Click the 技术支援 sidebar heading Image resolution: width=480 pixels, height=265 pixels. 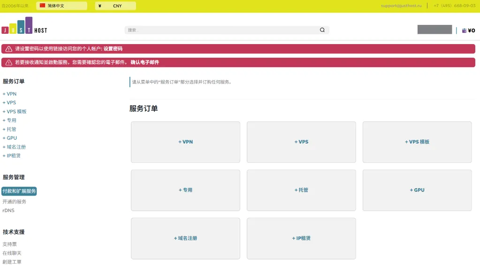14,232
